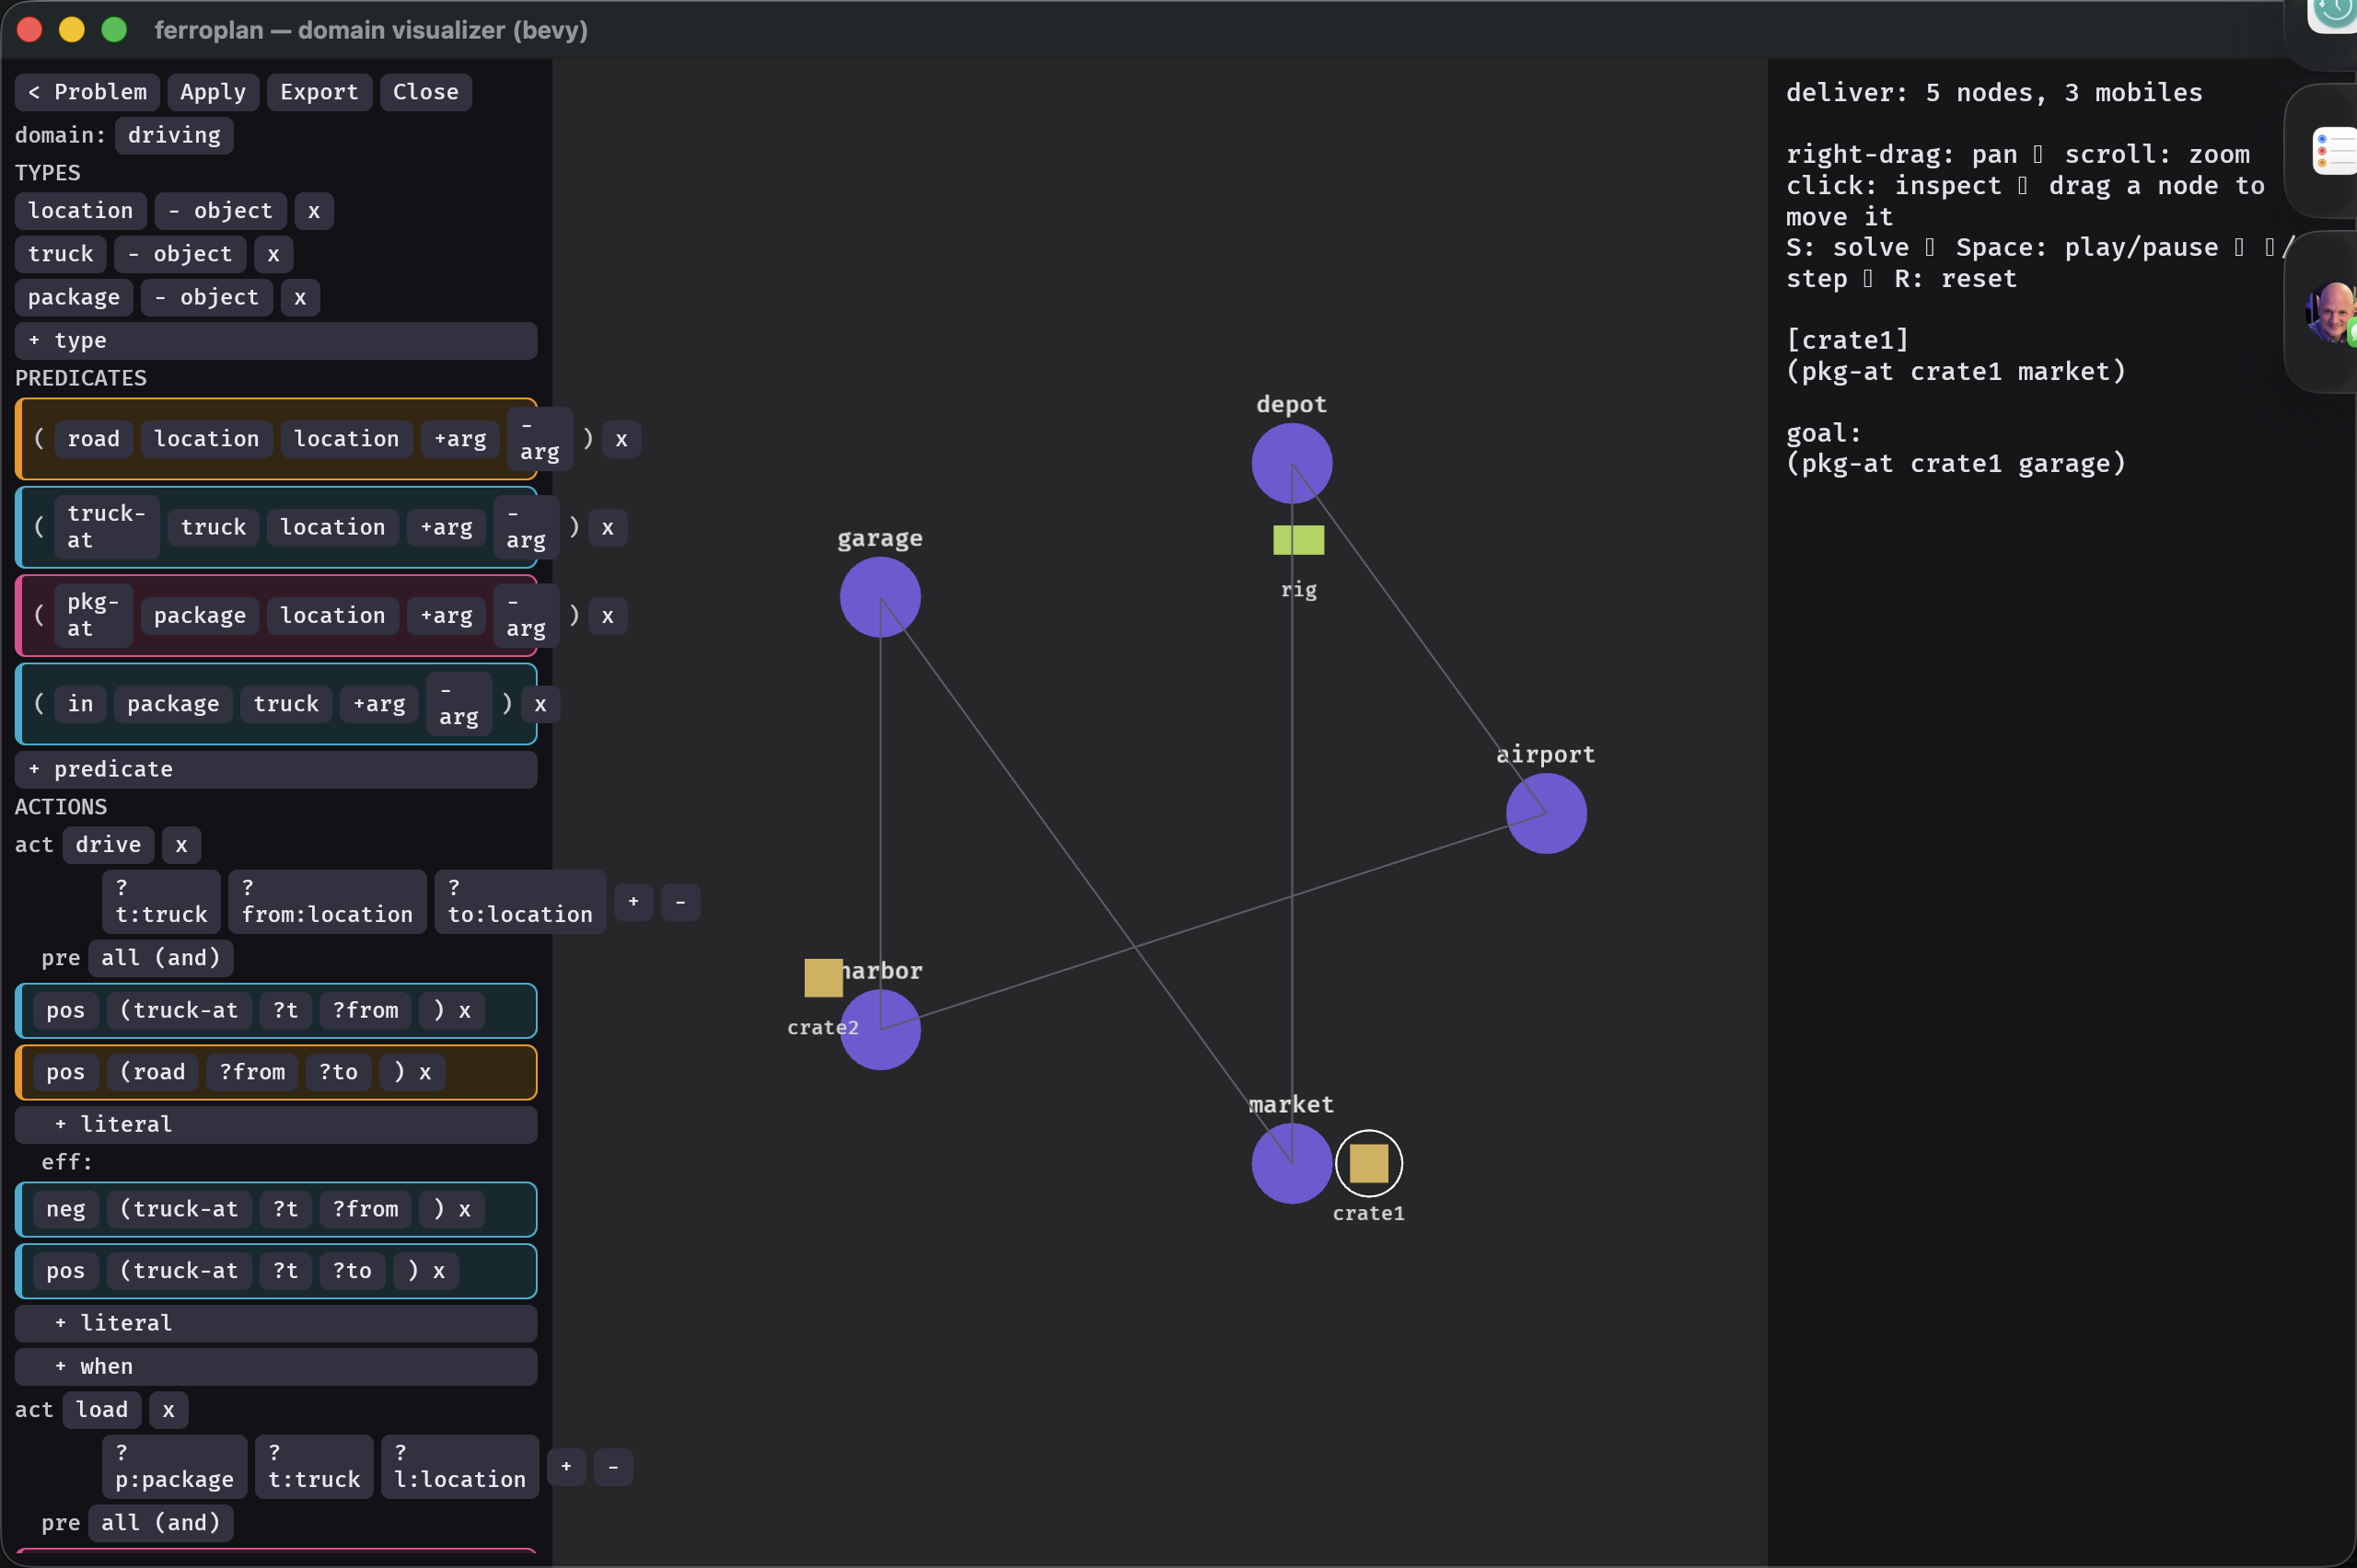Image resolution: width=2357 pixels, height=1568 pixels.
Task: Edit the domain name driving field
Action: (174, 135)
